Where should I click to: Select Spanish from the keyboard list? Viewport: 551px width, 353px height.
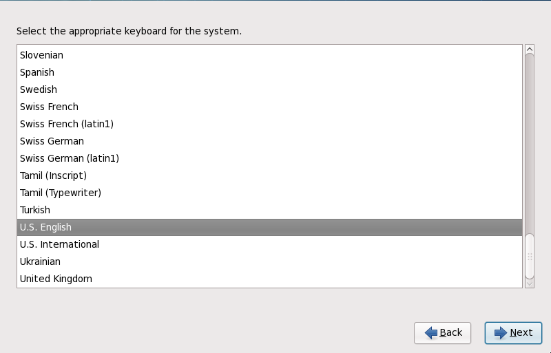[x=37, y=72]
